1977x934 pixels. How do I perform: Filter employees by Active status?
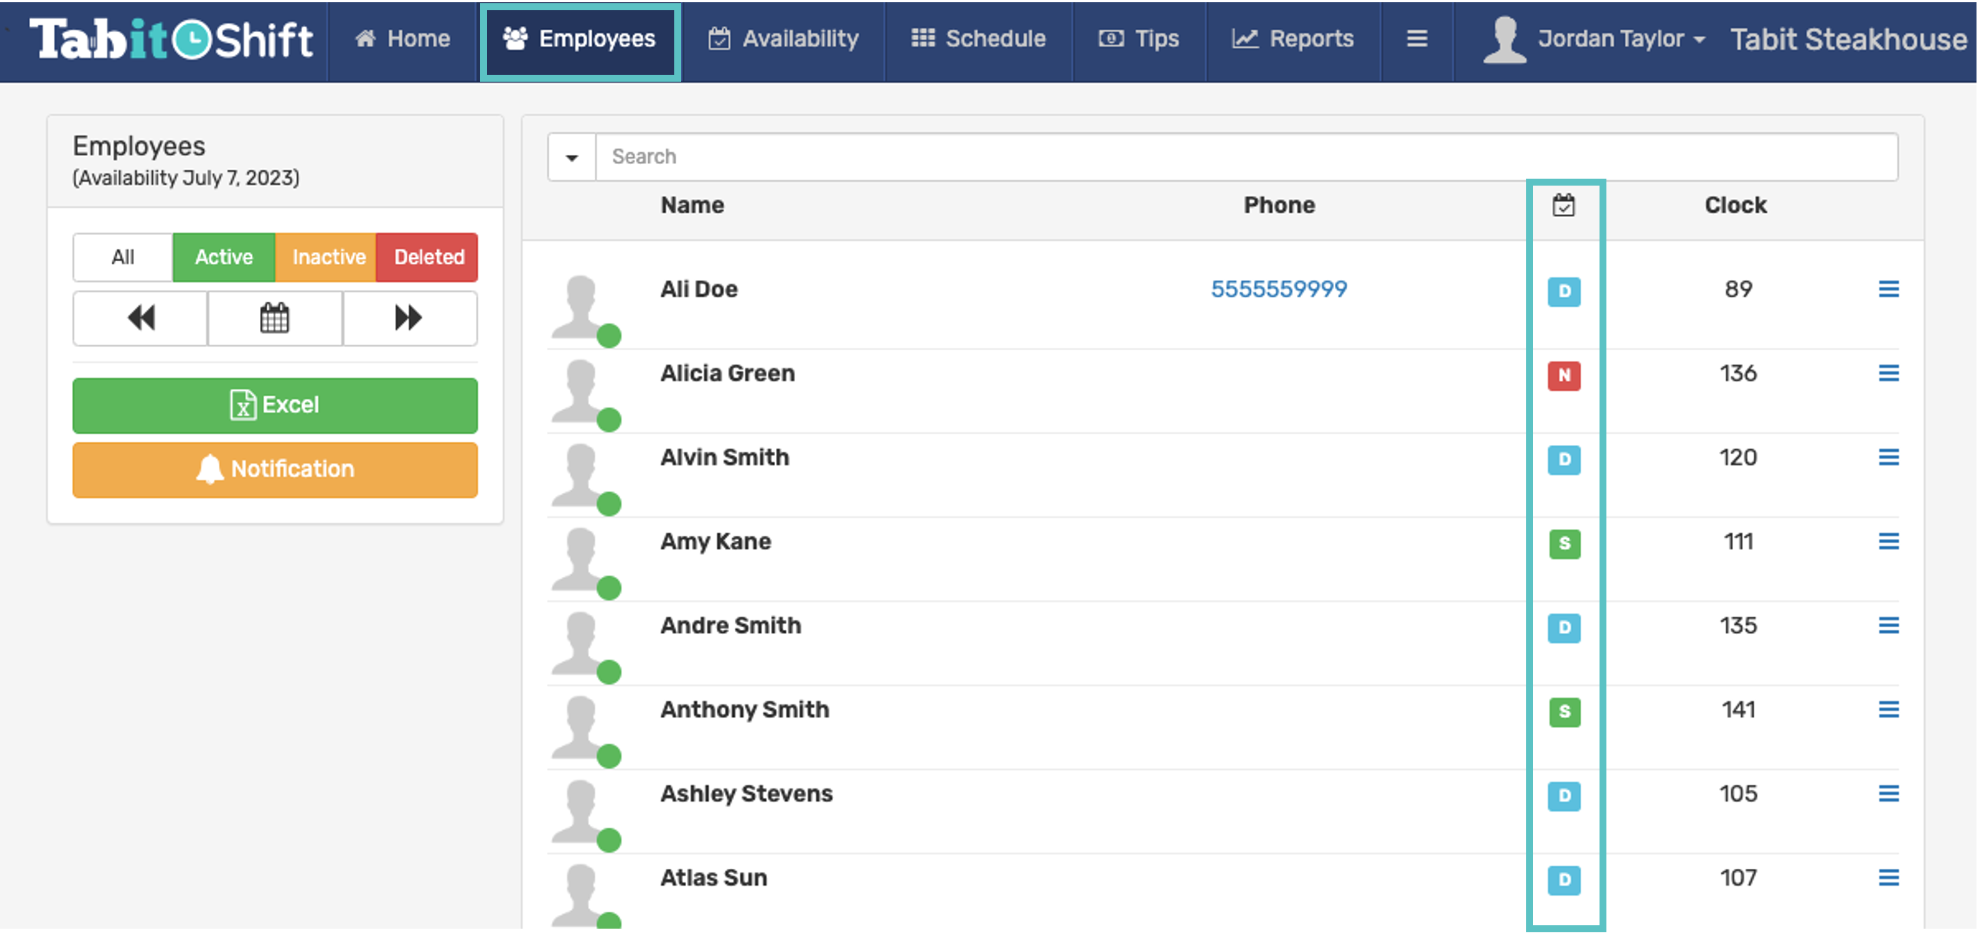[x=223, y=257]
